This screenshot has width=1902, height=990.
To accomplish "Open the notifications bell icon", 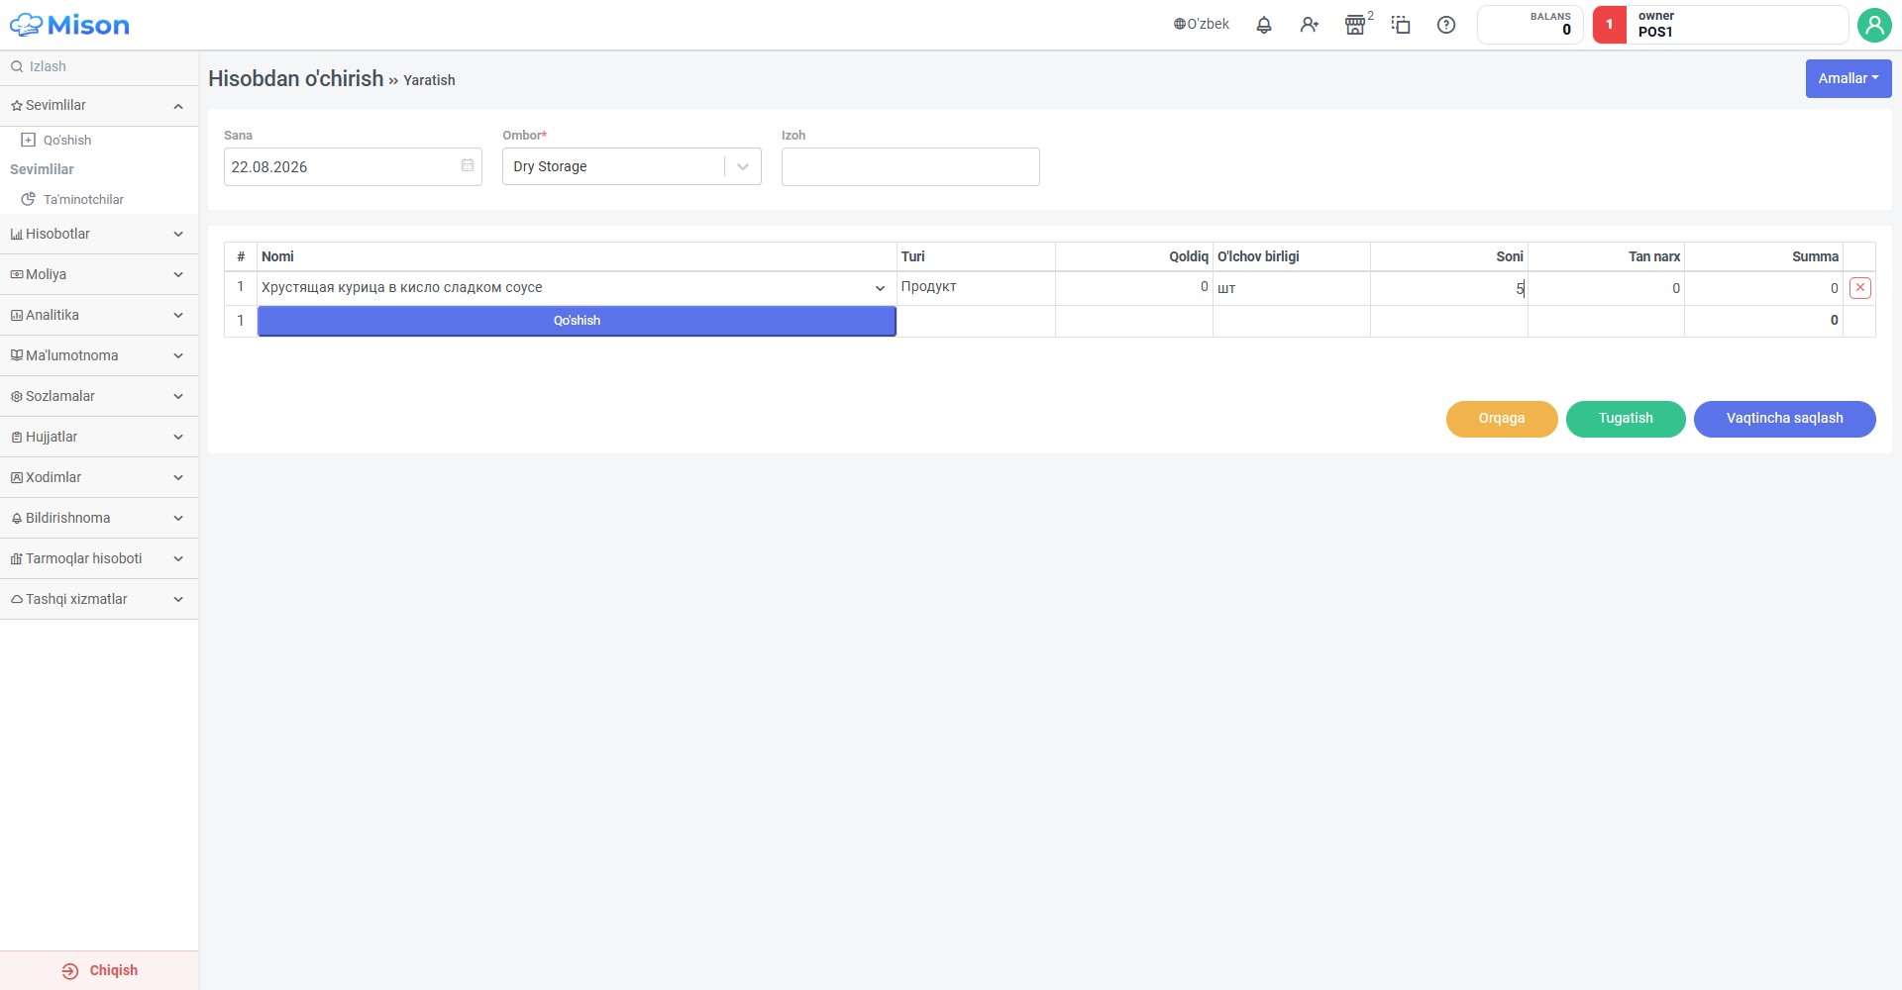I will click(1263, 25).
